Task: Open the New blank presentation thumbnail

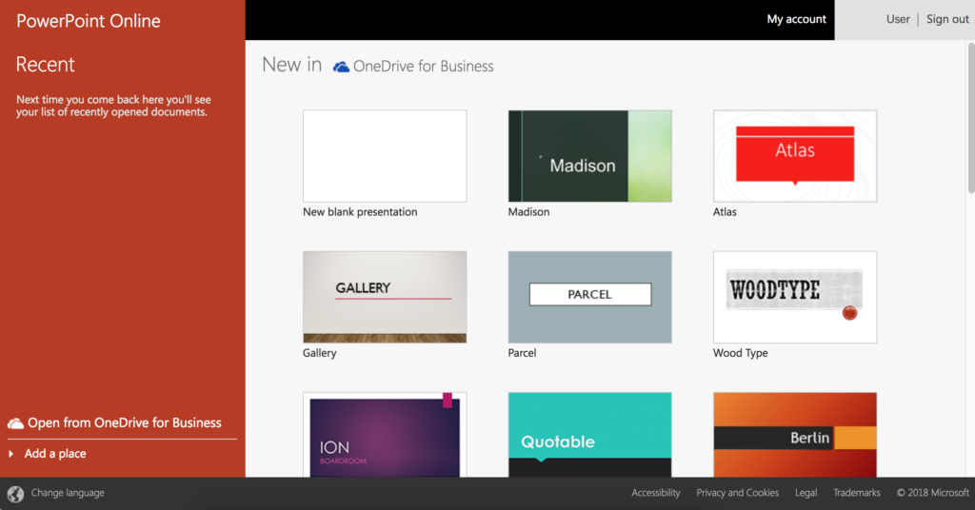Action: click(385, 156)
